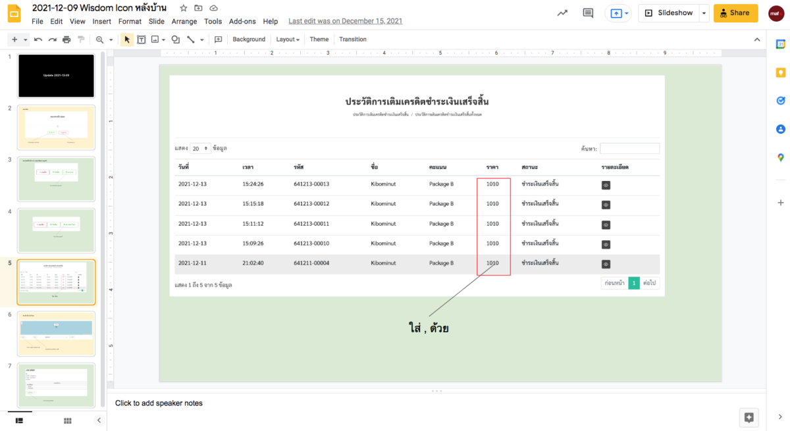790x431 pixels.
Task: Open Google Calendar in the side panel
Action: point(781,45)
